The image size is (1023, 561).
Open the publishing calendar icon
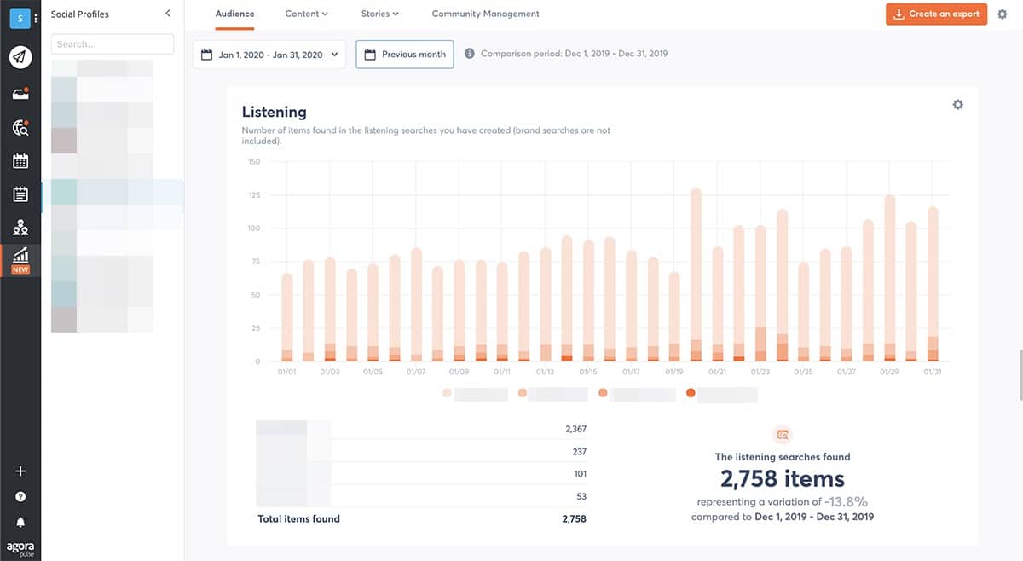click(x=20, y=161)
